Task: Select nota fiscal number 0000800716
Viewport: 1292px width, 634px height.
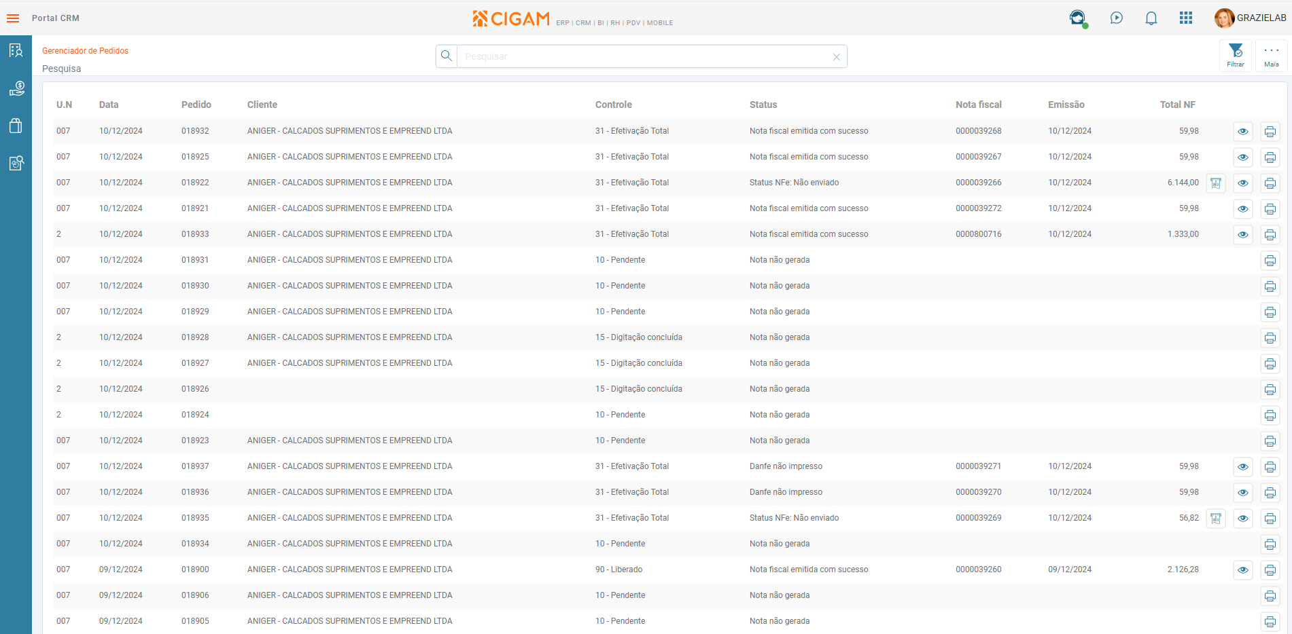Action: [x=979, y=234]
